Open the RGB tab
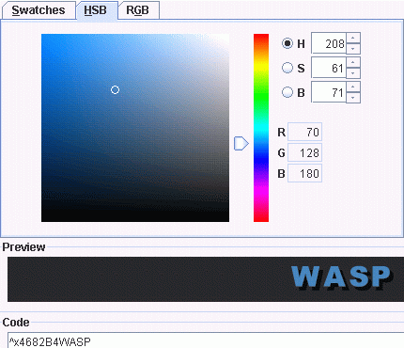The height and width of the screenshot is (348, 404). (138, 10)
